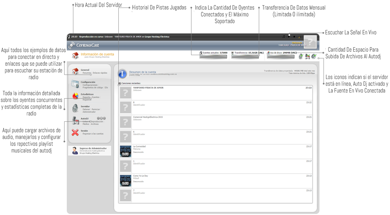Image resolution: width=390 pixels, height=215 pixels.
Task: Click the General home icon in sidebar
Action: coord(75,71)
